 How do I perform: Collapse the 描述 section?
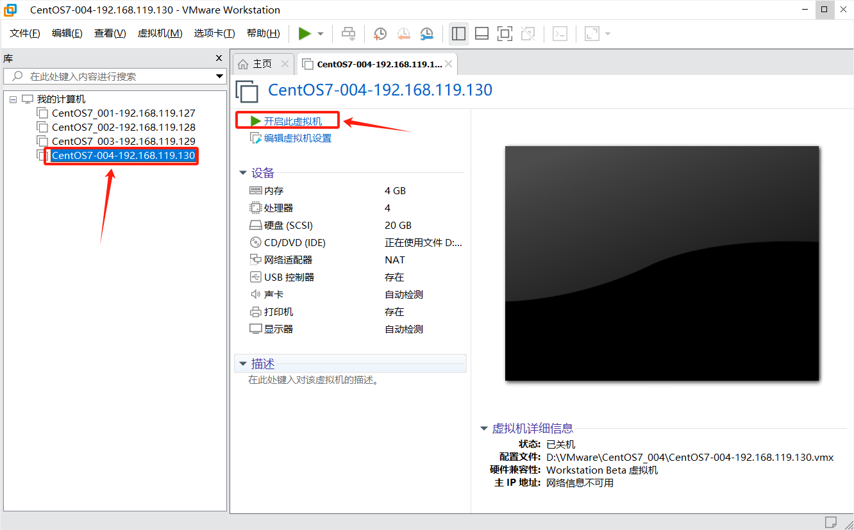coord(243,364)
